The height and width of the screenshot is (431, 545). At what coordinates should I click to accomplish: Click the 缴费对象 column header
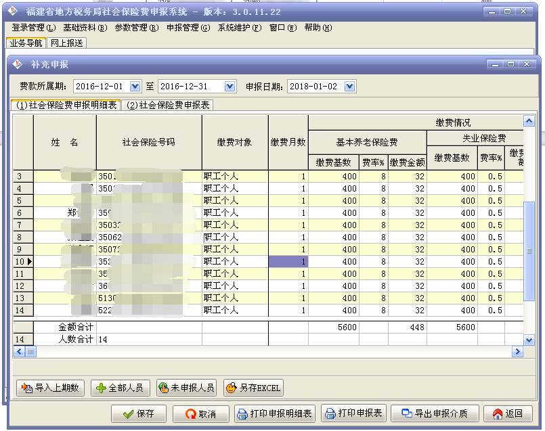[x=235, y=142]
